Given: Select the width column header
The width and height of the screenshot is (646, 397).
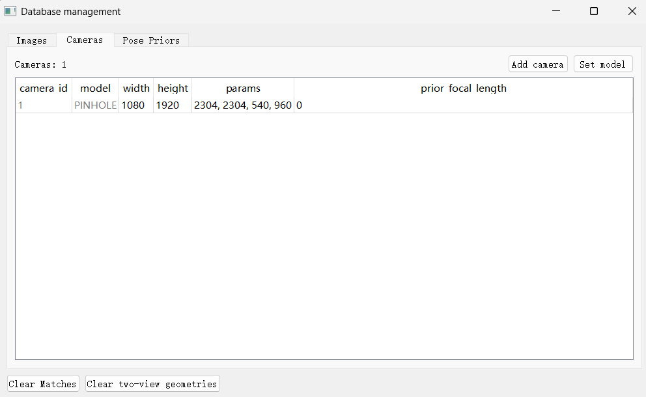Looking at the screenshot, I should point(136,89).
